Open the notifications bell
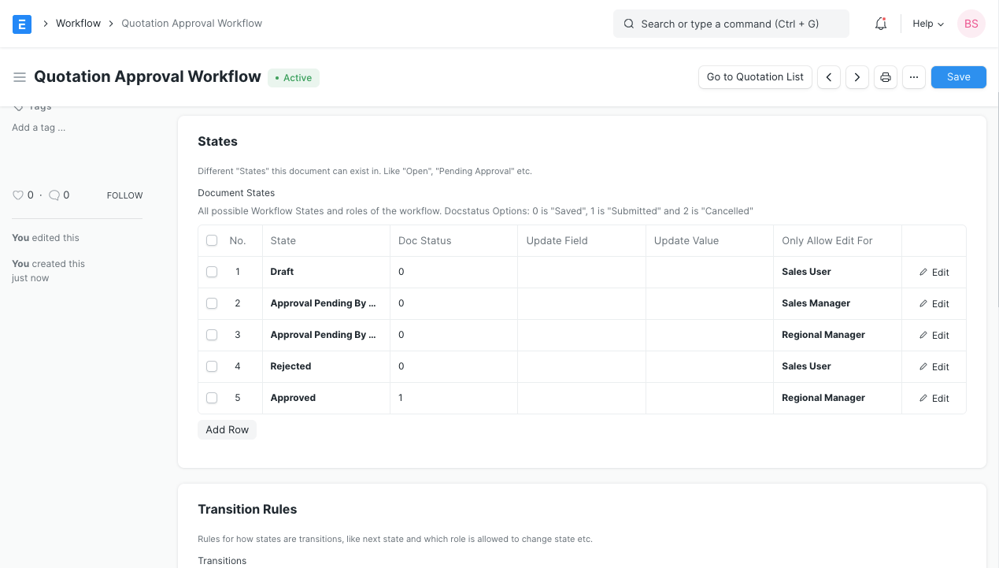The height and width of the screenshot is (568, 999). [881, 24]
